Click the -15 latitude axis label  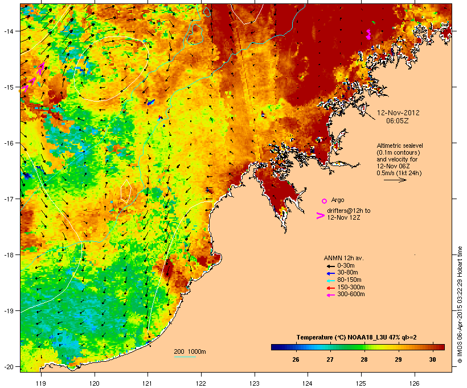[8, 87]
